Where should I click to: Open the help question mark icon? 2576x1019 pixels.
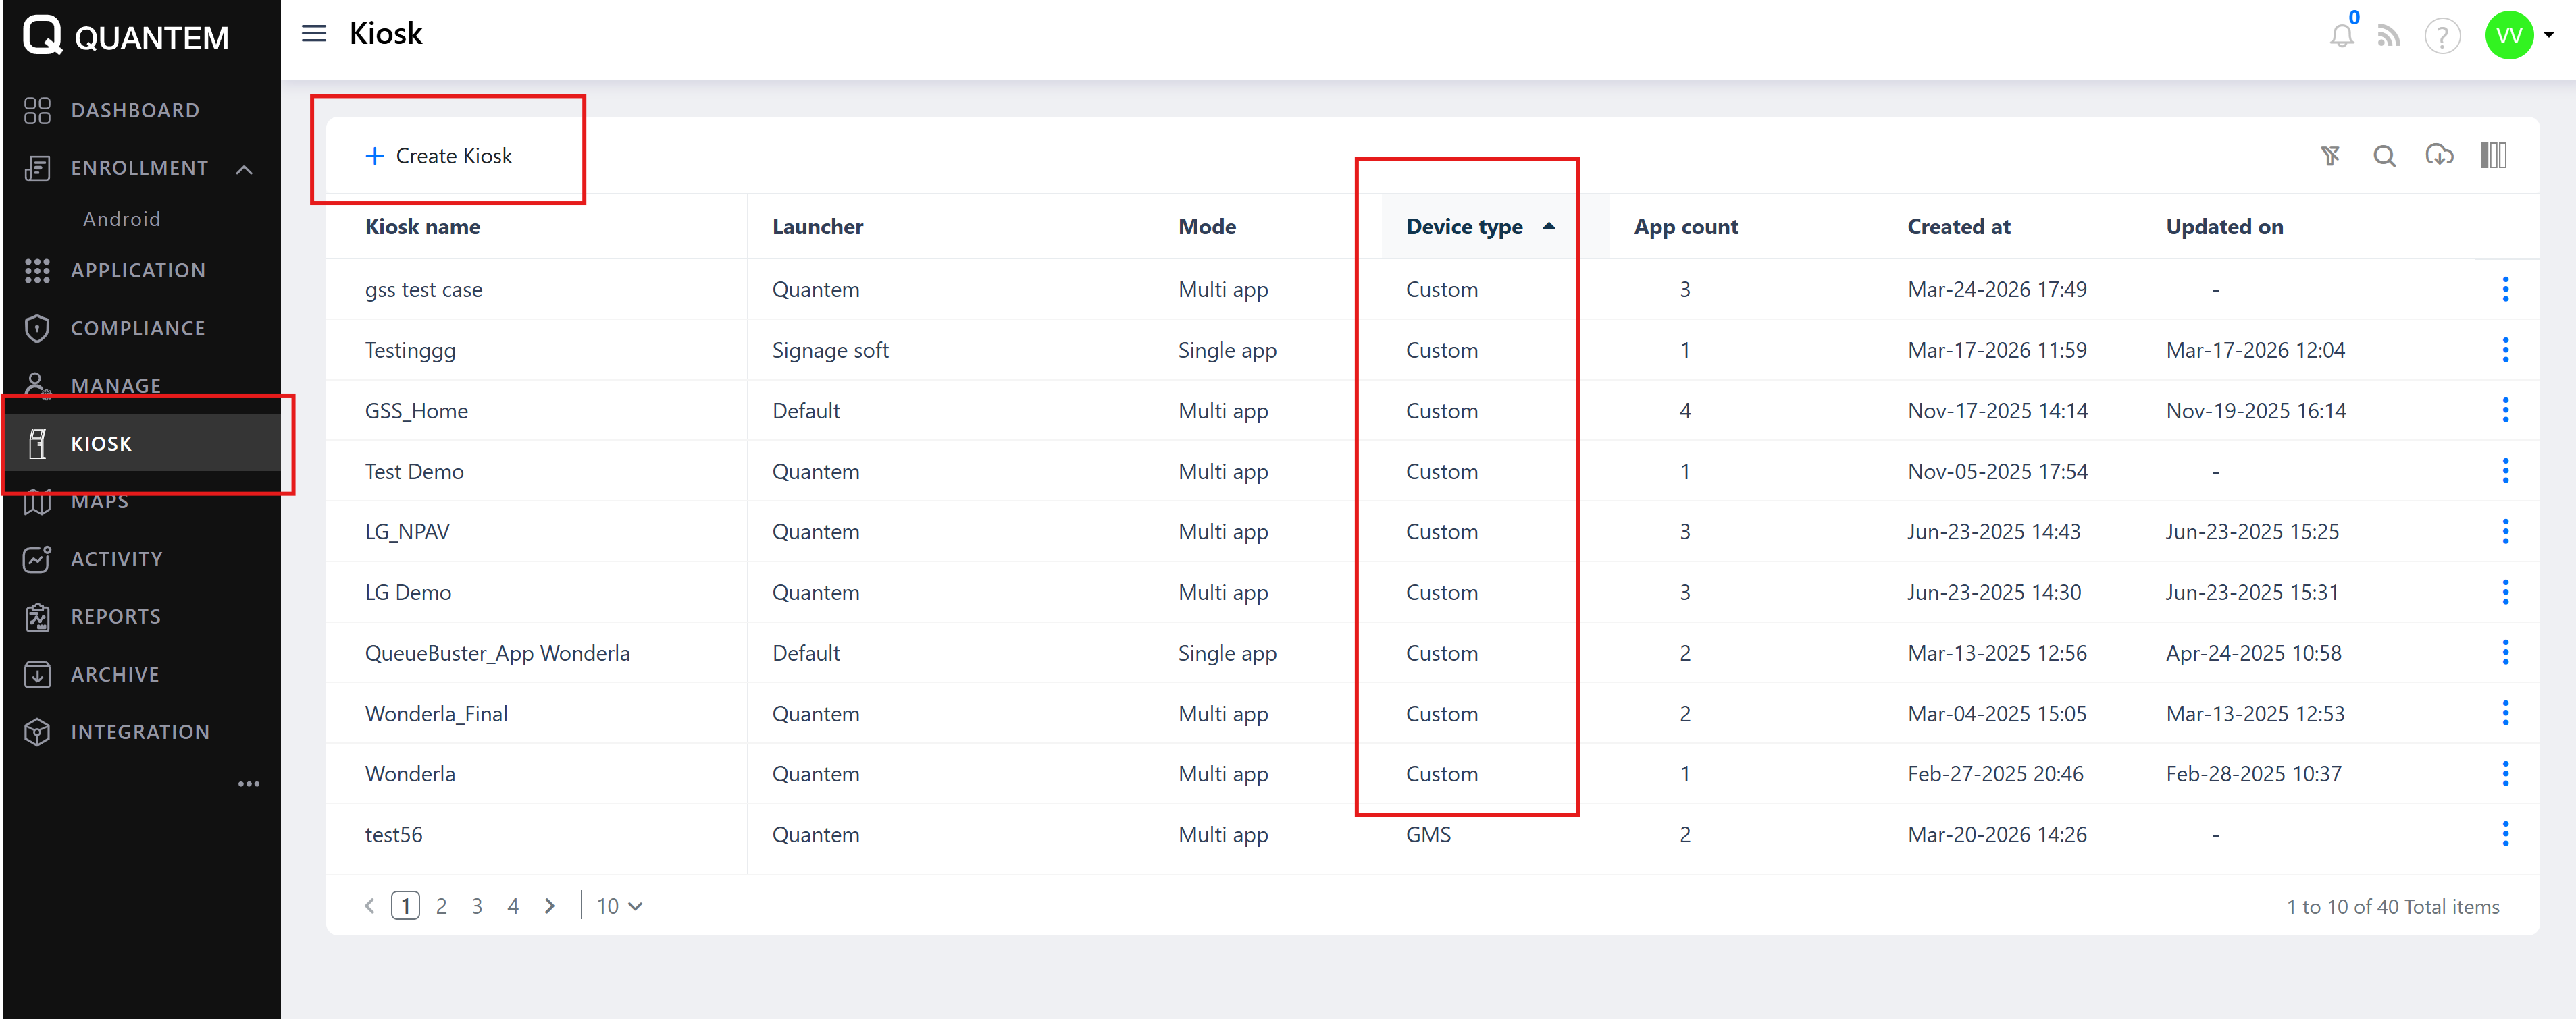coord(2442,37)
